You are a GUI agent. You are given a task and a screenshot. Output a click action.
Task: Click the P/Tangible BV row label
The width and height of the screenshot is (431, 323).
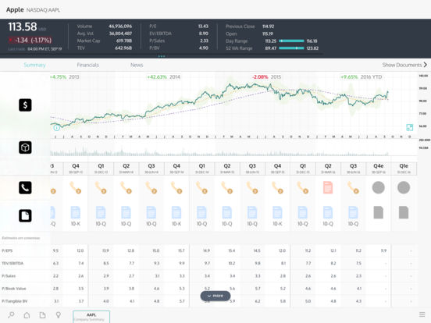tap(15, 301)
